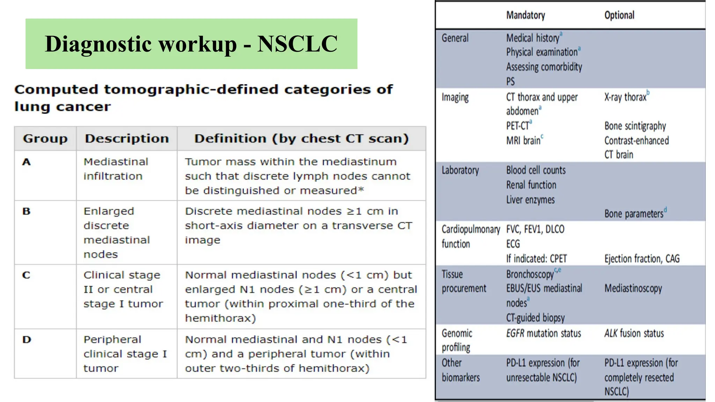Screen dimensions: 715x402
Task: Click 'FVC, FEV1, DLCO' entry
Action: tap(535, 229)
